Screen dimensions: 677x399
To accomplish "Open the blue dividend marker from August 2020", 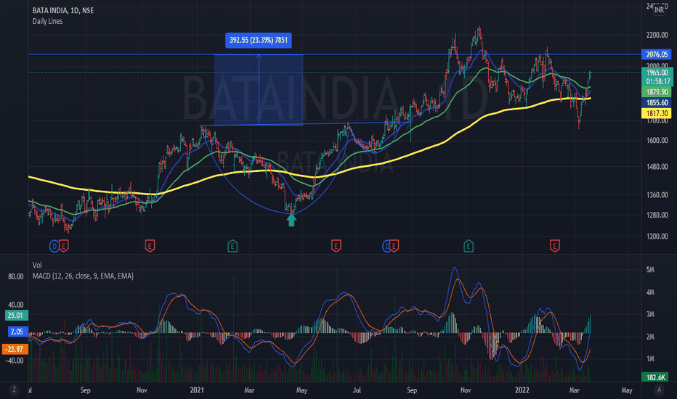I will [54, 247].
